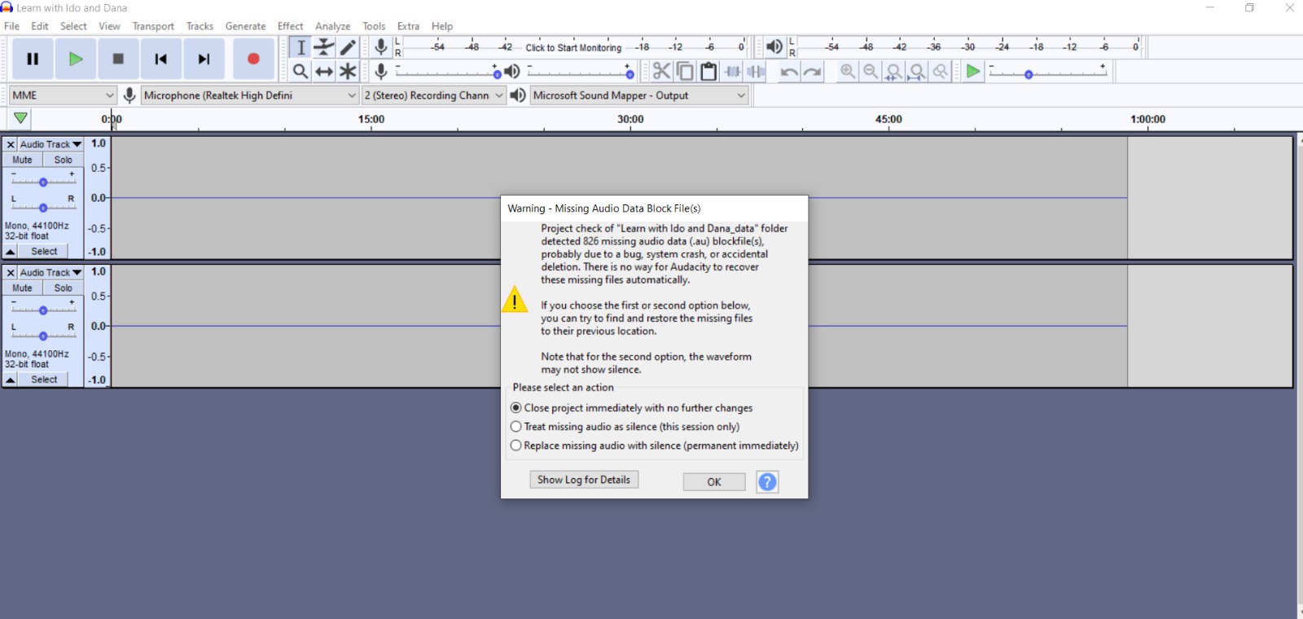
Task: Click the Stop transport button
Action: pyautogui.click(x=118, y=59)
